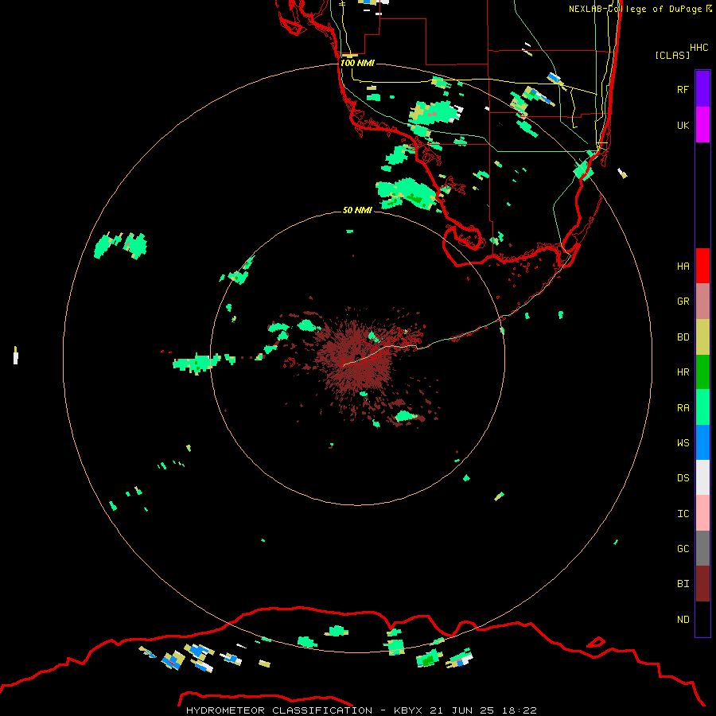Click the HHC product code label

coord(698,48)
